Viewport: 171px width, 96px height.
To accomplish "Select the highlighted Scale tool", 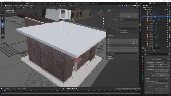I will (2, 24).
